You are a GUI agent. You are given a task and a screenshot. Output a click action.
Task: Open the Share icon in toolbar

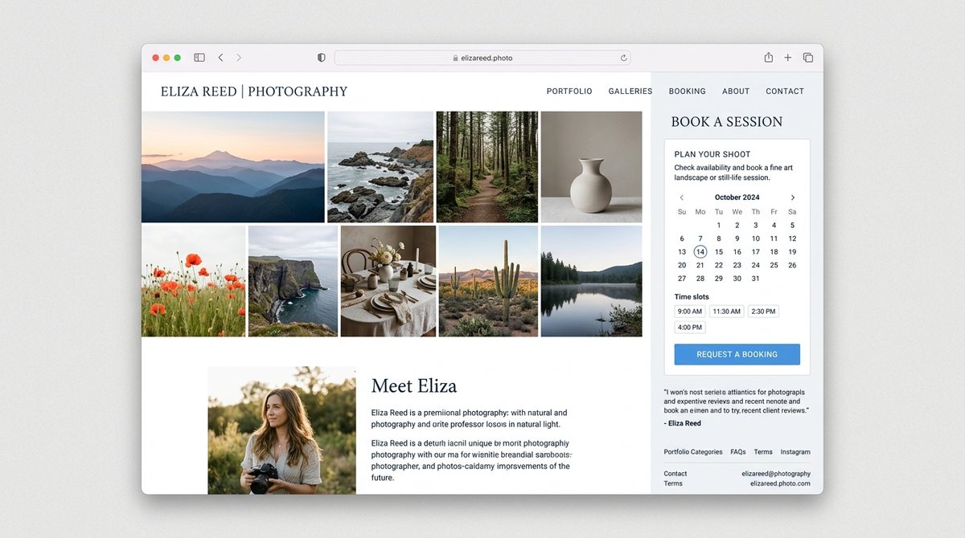[768, 57]
